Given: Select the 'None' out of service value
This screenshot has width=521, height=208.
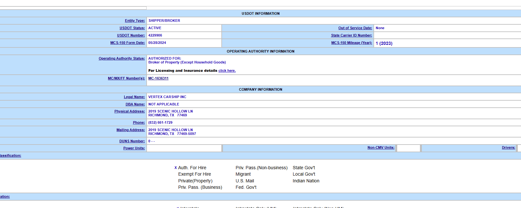Looking at the screenshot, I should 380,28.
